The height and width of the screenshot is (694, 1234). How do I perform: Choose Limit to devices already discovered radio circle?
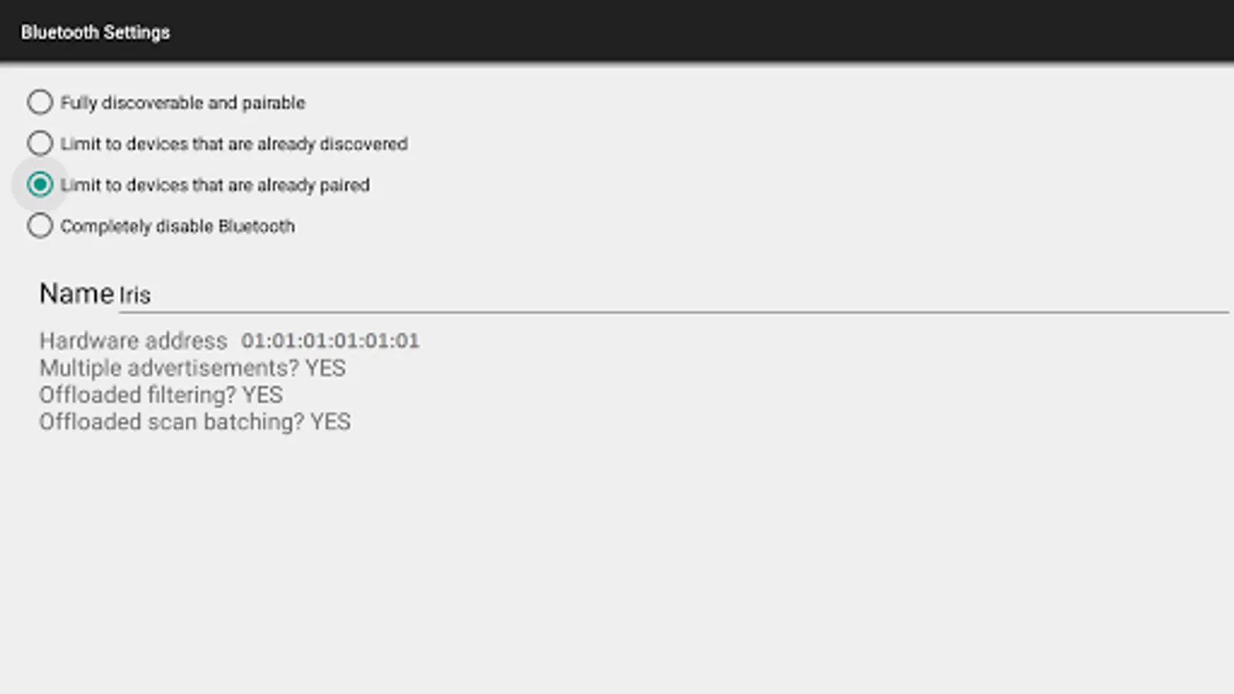point(40,143)
